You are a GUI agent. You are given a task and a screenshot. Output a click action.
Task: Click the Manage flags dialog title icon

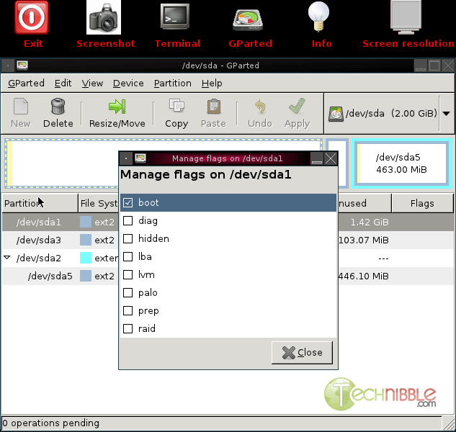pyautogui.click(x=140, y=158)
